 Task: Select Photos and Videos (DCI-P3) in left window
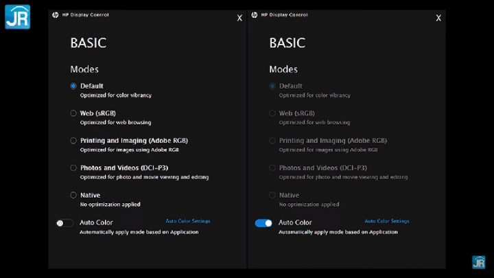coord(73,167)
